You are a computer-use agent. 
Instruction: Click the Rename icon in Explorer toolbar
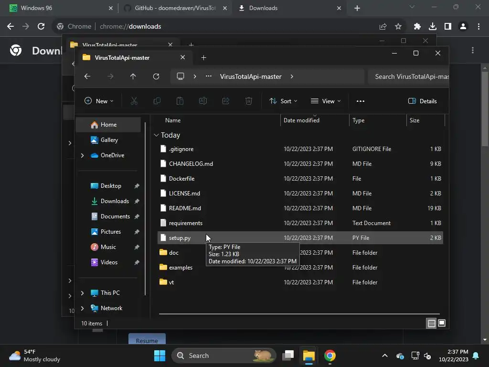(203, 101)
